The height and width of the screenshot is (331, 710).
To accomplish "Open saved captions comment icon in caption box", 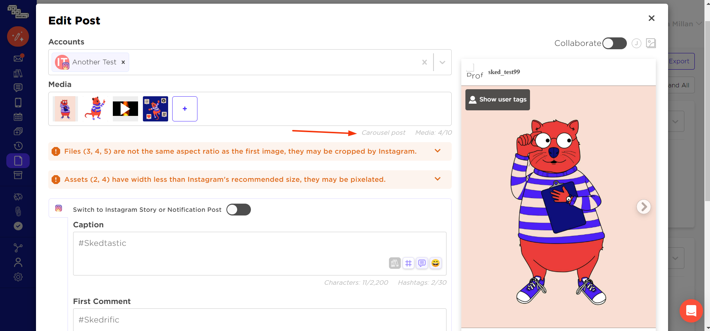I will click(422, 263).
